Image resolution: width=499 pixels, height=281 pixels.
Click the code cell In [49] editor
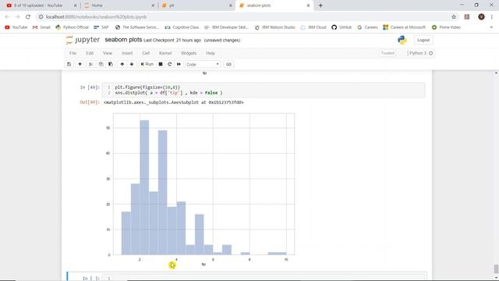point(264,90)
